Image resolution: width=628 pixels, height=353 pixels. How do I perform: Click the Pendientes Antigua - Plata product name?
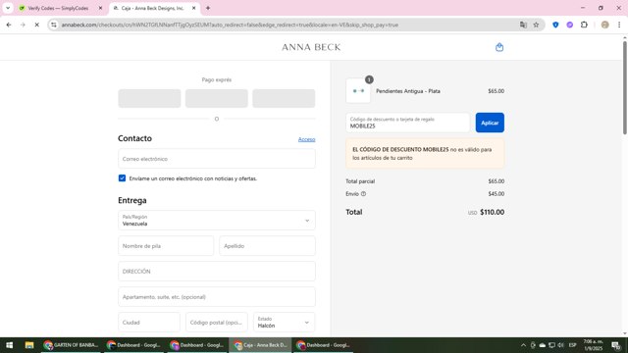[x=408, y=91]
